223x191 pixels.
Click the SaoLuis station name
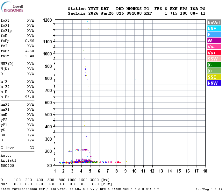(x=77, y=13)
